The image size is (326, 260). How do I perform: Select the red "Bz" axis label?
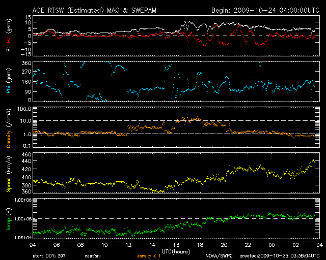click(x=9, y=40)
